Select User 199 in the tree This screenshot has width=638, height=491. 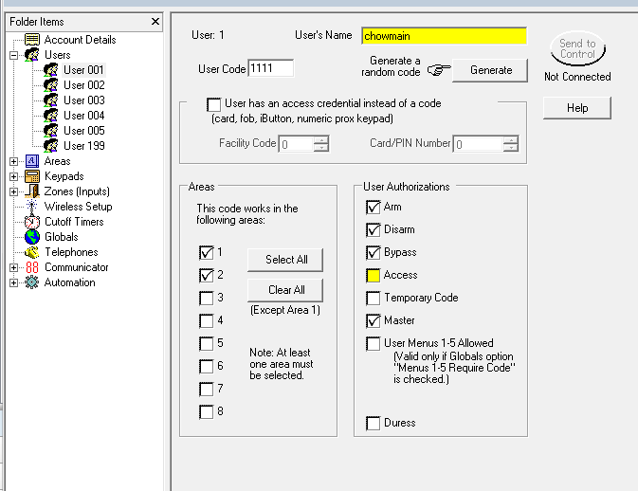tap(83, 146)
